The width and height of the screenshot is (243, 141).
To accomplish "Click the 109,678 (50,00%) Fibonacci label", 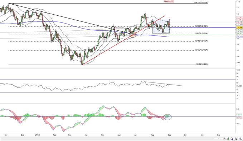I will tap(201, 34).
